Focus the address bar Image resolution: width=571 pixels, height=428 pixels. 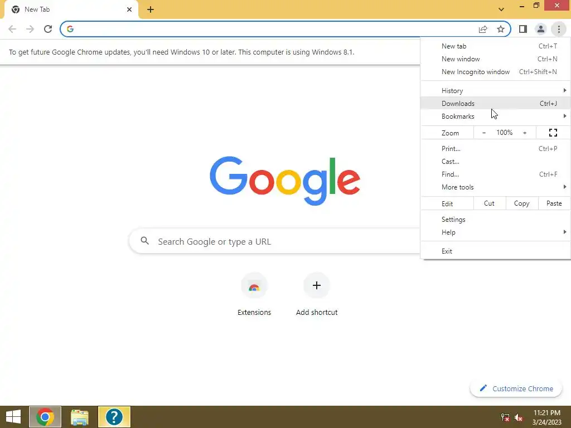coord(285,29)
